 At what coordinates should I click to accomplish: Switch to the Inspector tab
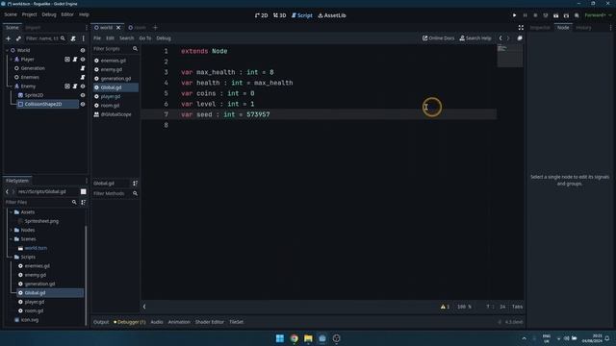[540, 28]
